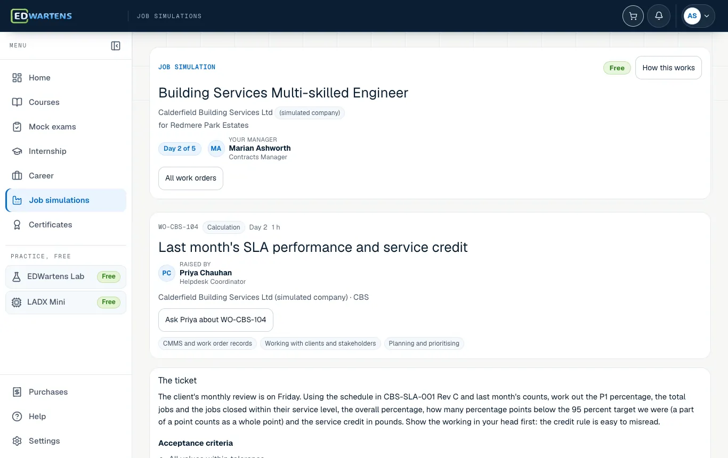
Task: Click the EDWartens Lab flask icon
Action: click(17, 276)
